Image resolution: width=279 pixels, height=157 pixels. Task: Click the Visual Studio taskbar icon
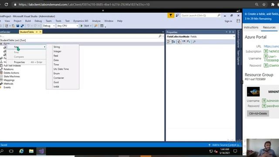[x=41, y=151]
